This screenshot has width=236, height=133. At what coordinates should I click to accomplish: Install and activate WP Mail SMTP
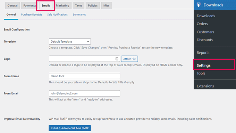[x=70, y=128]
